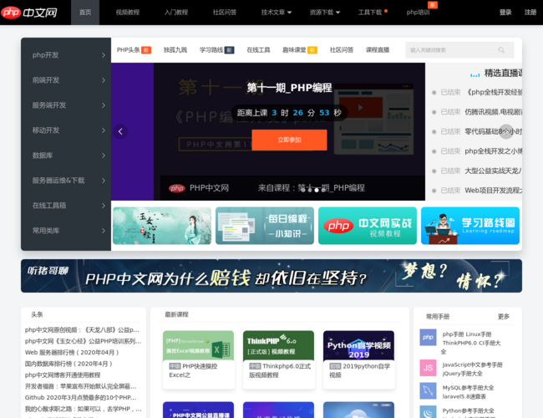This screenshot has height=418, width=543.
Task: Open php培训 in top navigation
Action: click(x=418, y=13)
